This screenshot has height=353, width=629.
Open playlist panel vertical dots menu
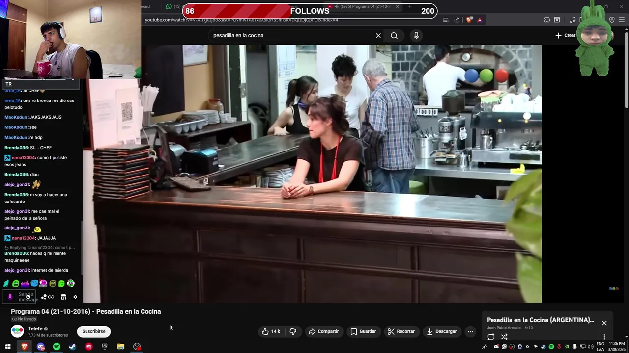(604, 337)
